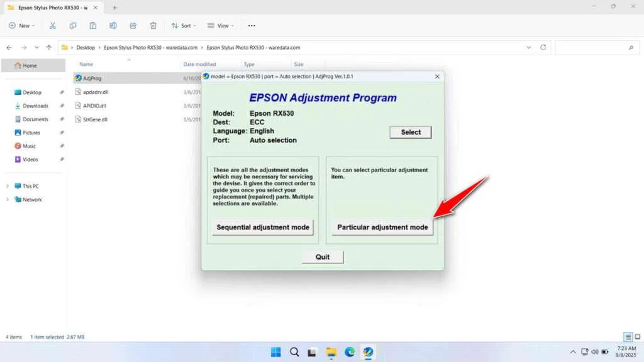644x362 pixels.
Task: Click Particular adjustment mode button
Action: (x=382, y=228)
